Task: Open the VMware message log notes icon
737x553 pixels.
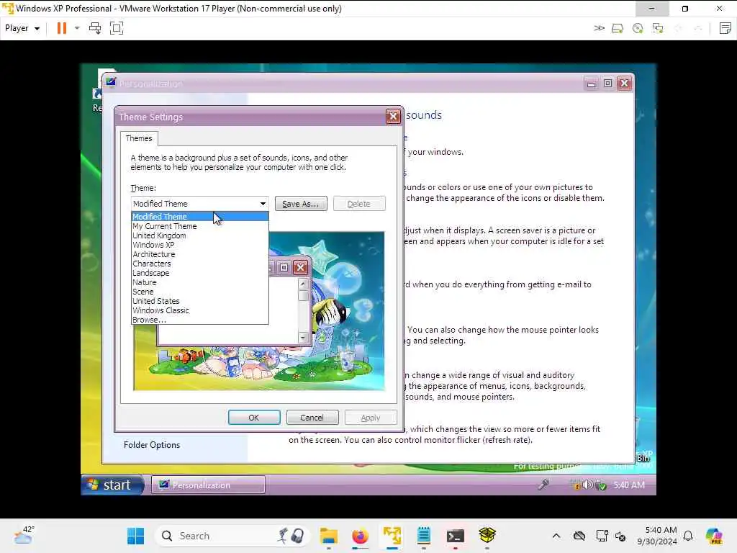Action: click(x=725, y=28)
